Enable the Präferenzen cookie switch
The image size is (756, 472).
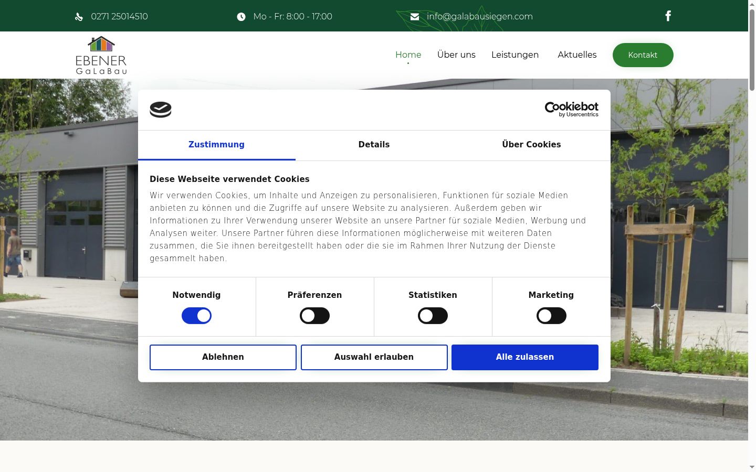click(x=314, y=316)
